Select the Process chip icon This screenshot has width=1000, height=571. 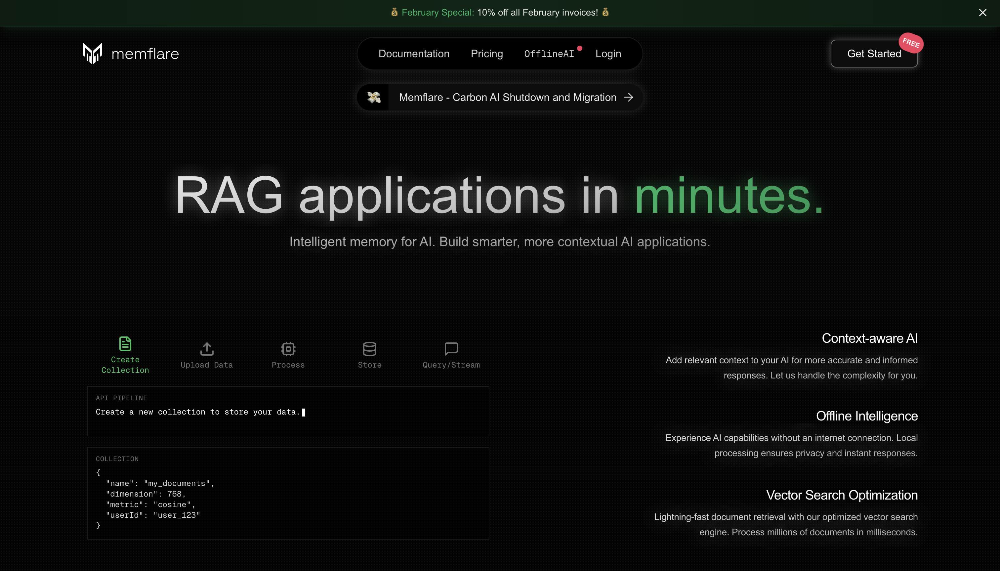288,348
